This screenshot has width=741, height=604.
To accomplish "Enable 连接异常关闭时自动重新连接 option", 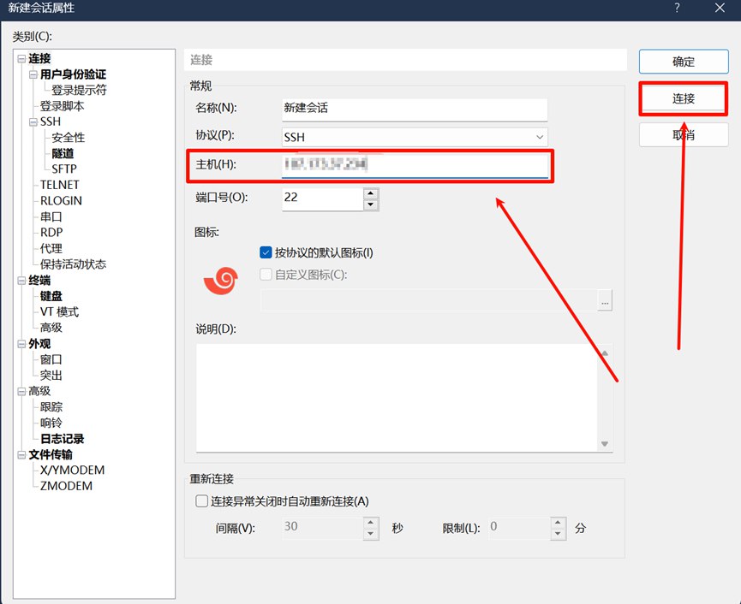I will pyautogui.click(x=202, y=501).
